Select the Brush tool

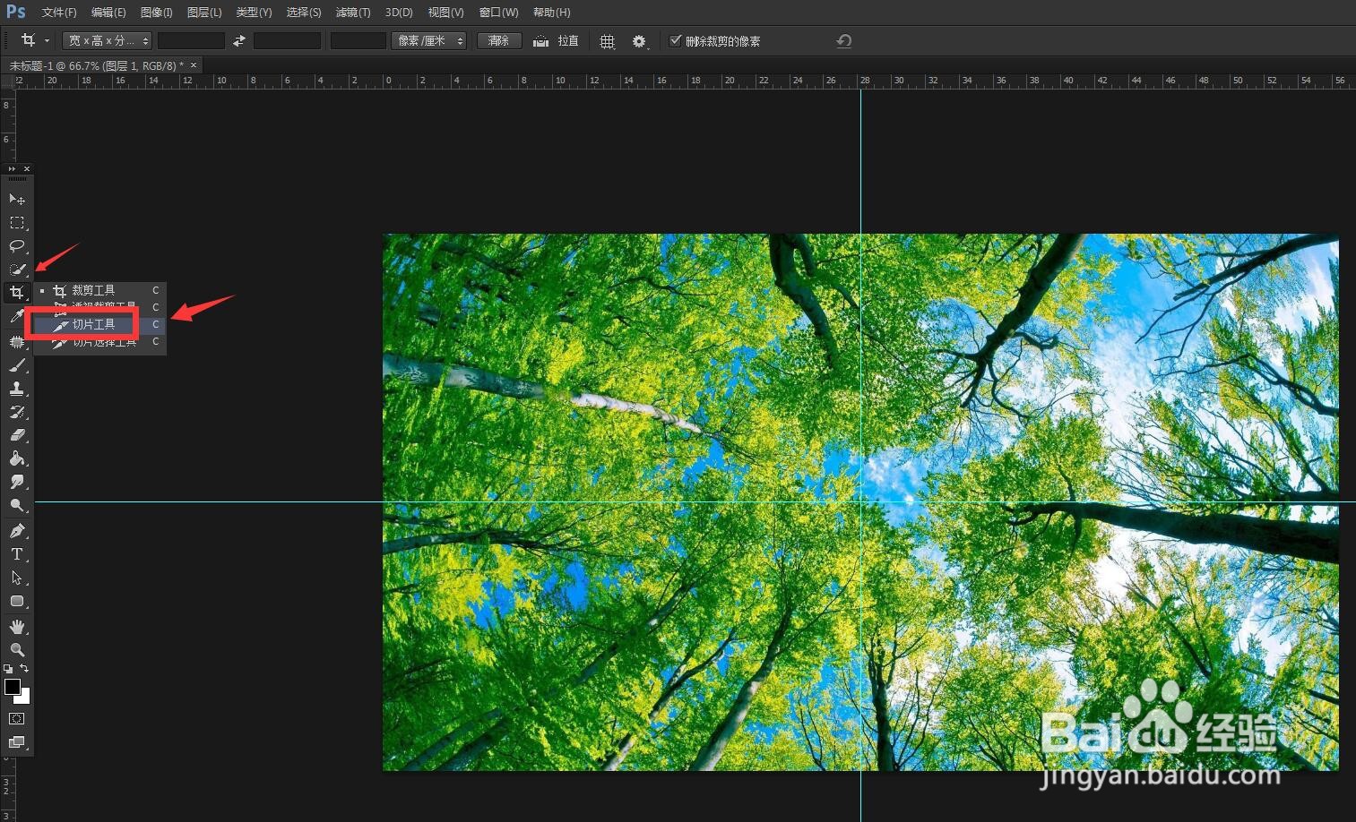(x=16, y=364)
